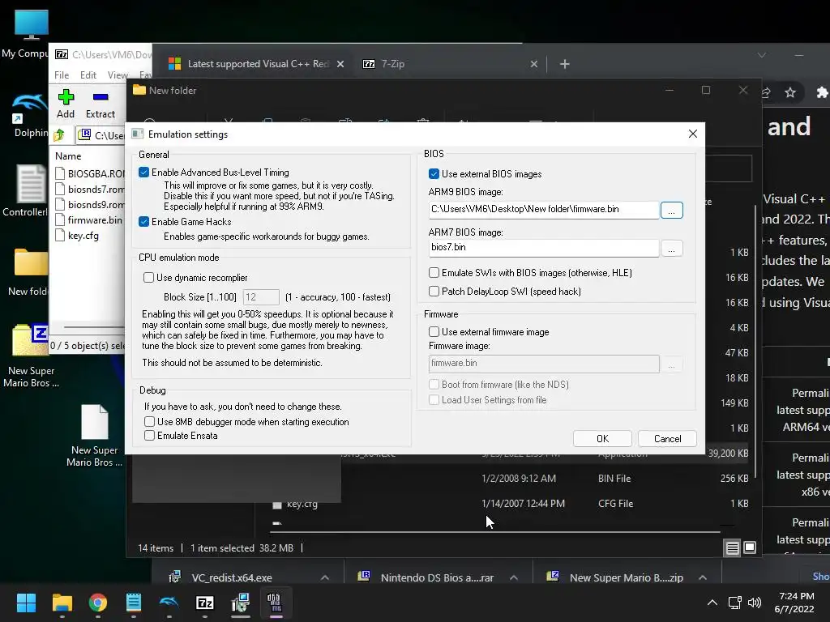Open browser extensions puzzle icon
Screen dimensions: 830x622
[x=822, y=93]
